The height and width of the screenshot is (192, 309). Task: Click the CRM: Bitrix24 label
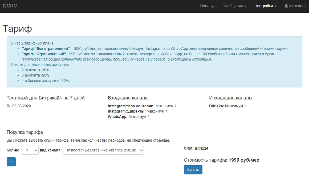click(196, 148)
